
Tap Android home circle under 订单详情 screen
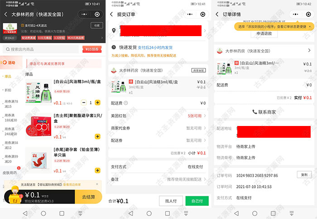coord(255,213)
